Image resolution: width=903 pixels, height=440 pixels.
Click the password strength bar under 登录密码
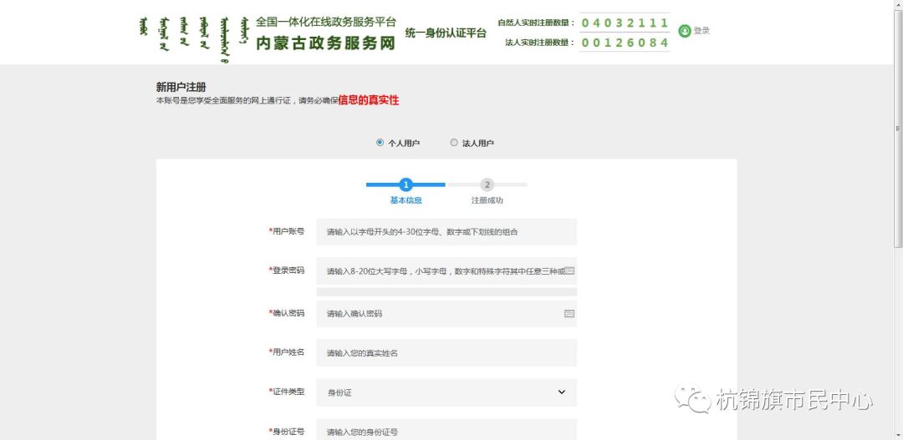click(446, 292)
